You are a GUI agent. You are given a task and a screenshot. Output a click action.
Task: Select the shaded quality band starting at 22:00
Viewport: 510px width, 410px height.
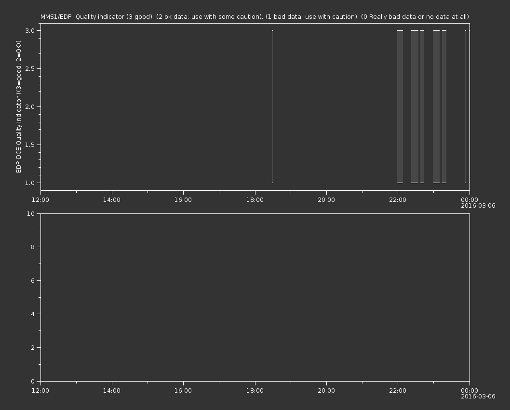[400, 106]
